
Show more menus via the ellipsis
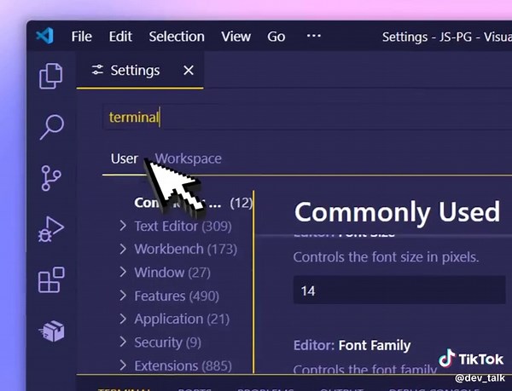(x=314, y=36)
